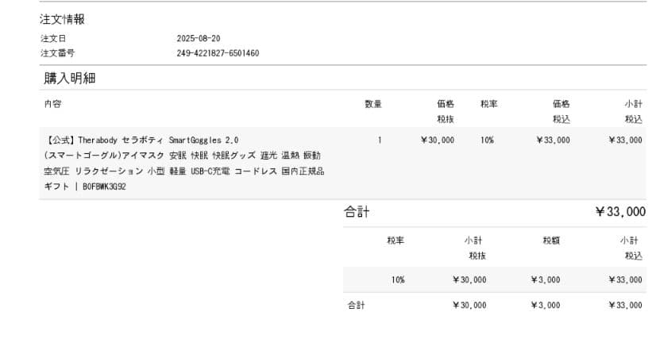Image resolution: width=664 pixels, height=343 pixels.
Task: Click the ASIN code B0FBWK3G92
Action: pos(104,187)
